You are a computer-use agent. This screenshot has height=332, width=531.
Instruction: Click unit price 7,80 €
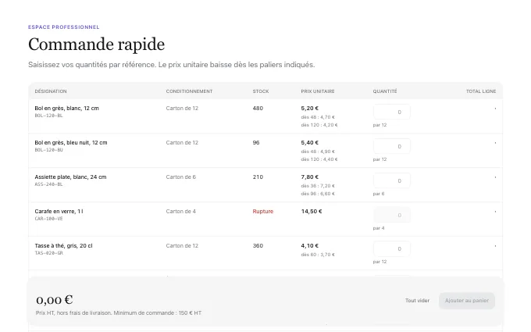(310, 177)
